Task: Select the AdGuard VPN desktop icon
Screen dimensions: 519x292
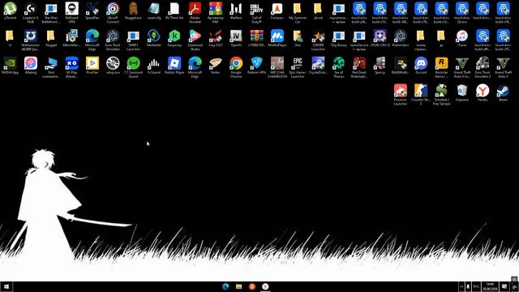Action: pyautogui.click(x=71, y=13)
